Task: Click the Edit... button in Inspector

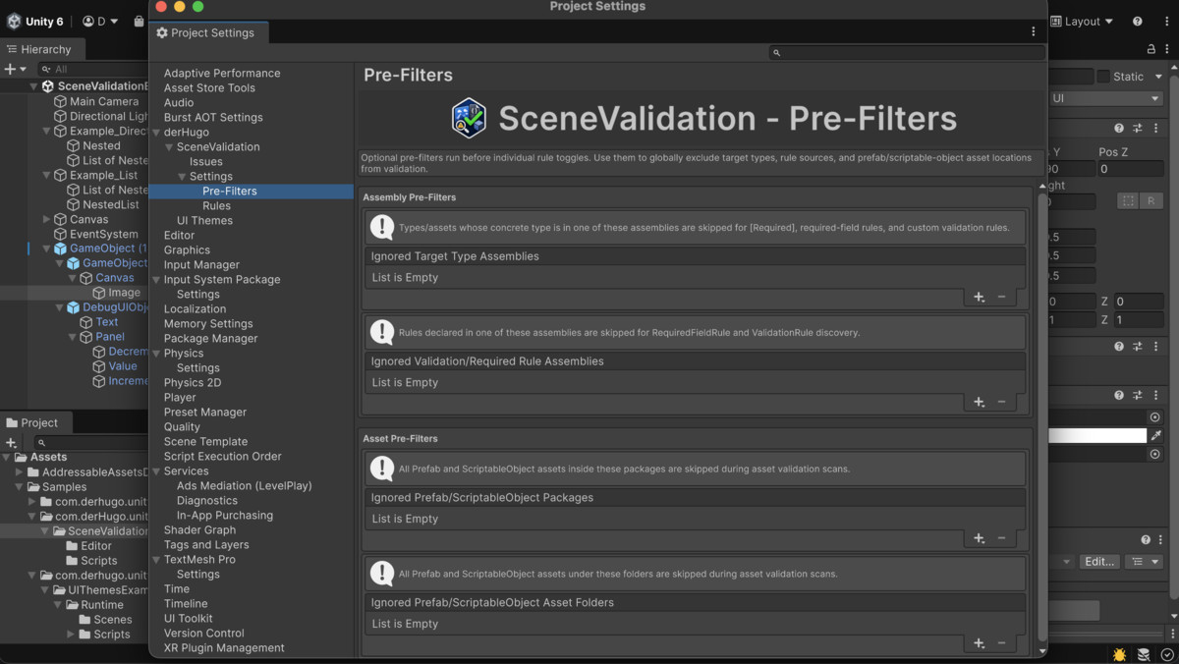Action: coord(1098,562)
